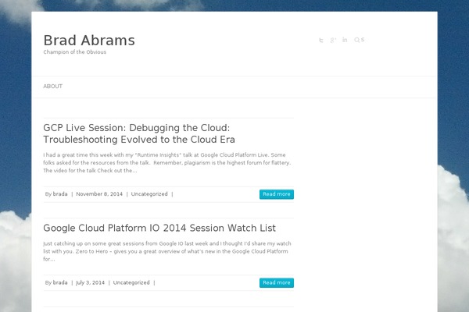This screenshot has height=312, width=469.
Task: Open the Twitter profile icon
Action: click(x=321, y=40)
